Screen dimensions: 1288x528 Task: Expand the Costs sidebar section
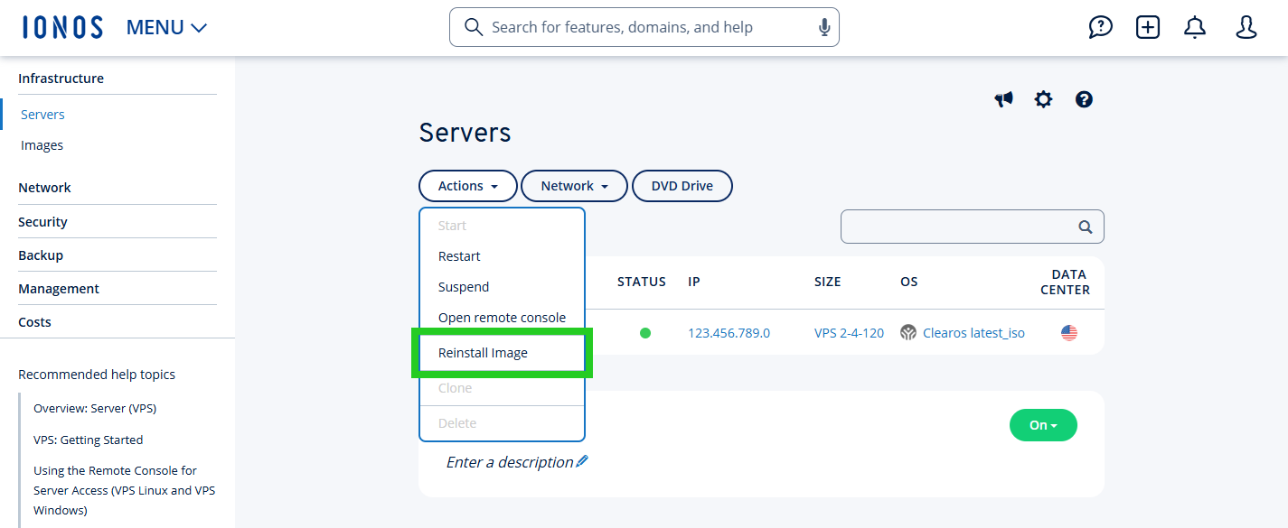click(x=34, y=322)
